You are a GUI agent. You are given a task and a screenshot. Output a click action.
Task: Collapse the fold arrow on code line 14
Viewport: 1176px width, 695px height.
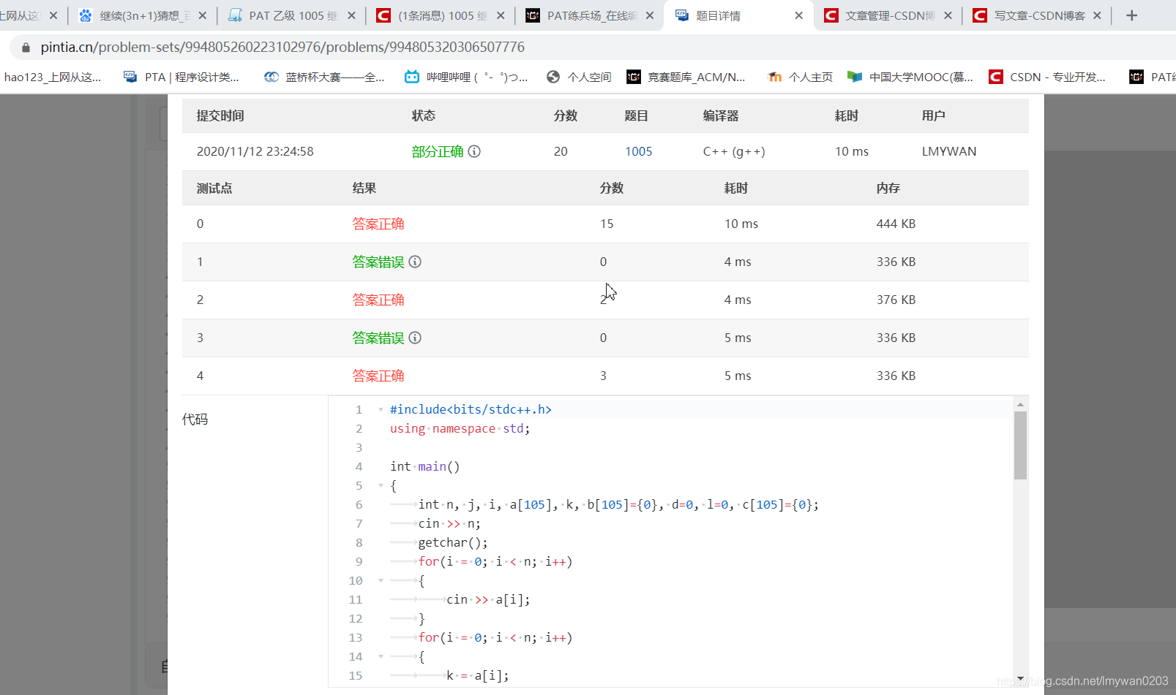click(x=381, y=656)
